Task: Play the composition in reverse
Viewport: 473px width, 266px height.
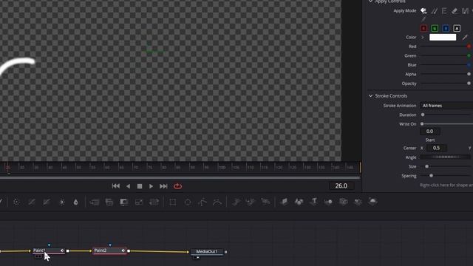Action: pyautogui.click(x=128, y=186)
